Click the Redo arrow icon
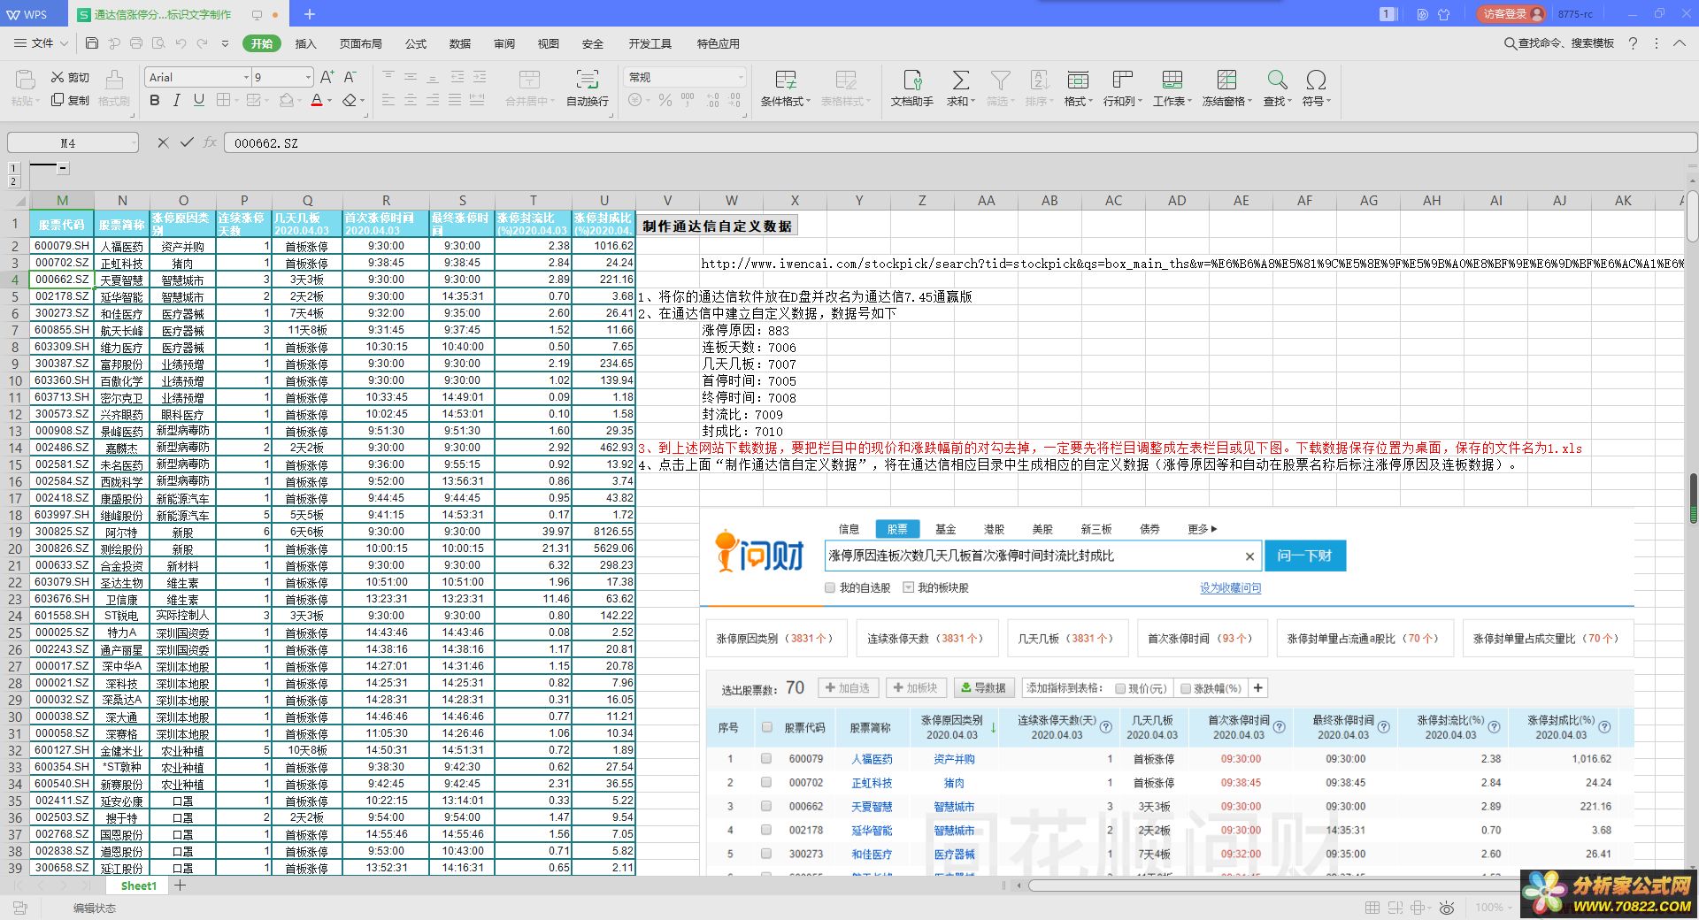Viewport: 1699px width, 920px height. pos(203,42)
